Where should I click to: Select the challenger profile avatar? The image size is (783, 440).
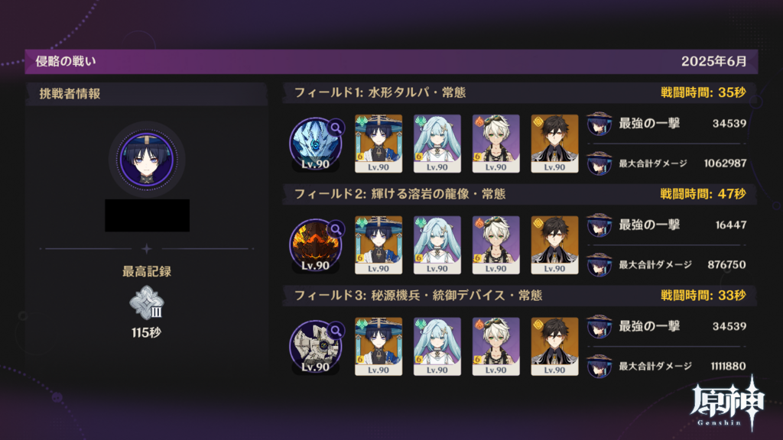click(x=146, y=159)
